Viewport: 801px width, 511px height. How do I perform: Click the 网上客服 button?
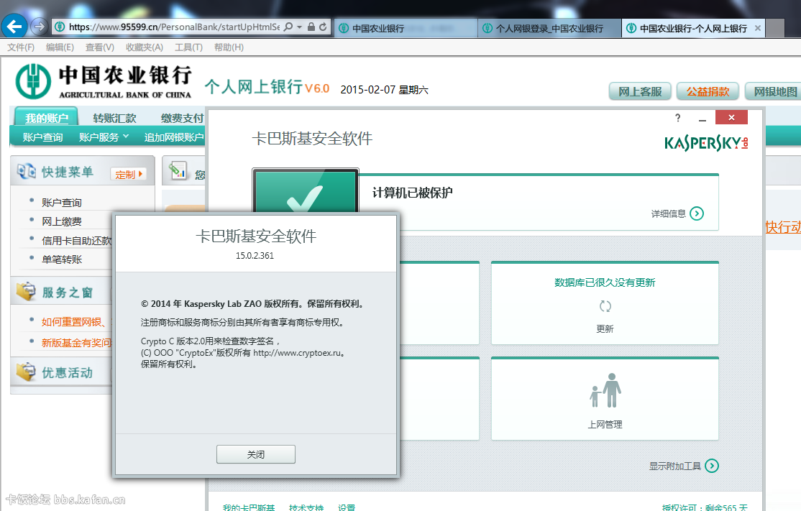coord(640,91)
